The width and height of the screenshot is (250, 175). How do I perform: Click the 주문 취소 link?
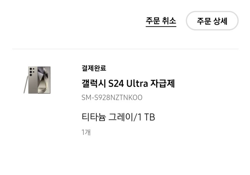pos(161,21)
